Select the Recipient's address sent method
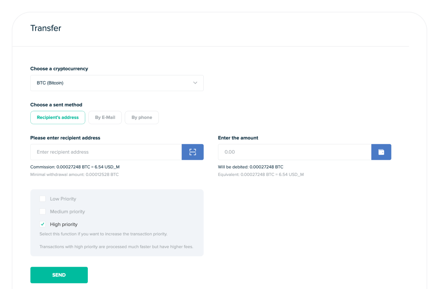 tap(58, 117)
